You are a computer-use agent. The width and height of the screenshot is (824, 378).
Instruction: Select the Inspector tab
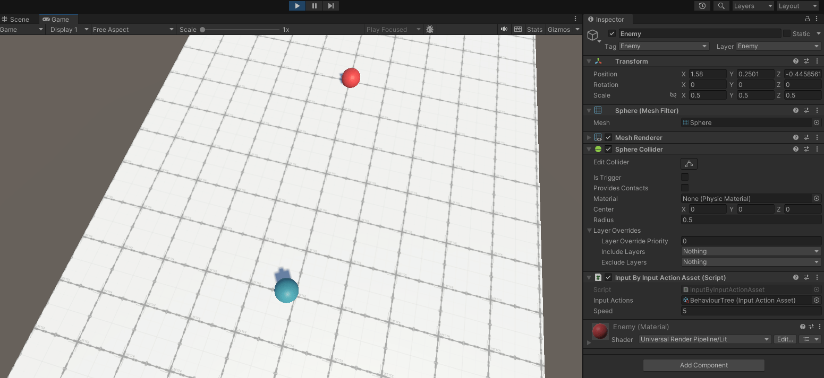click(606, 19)
